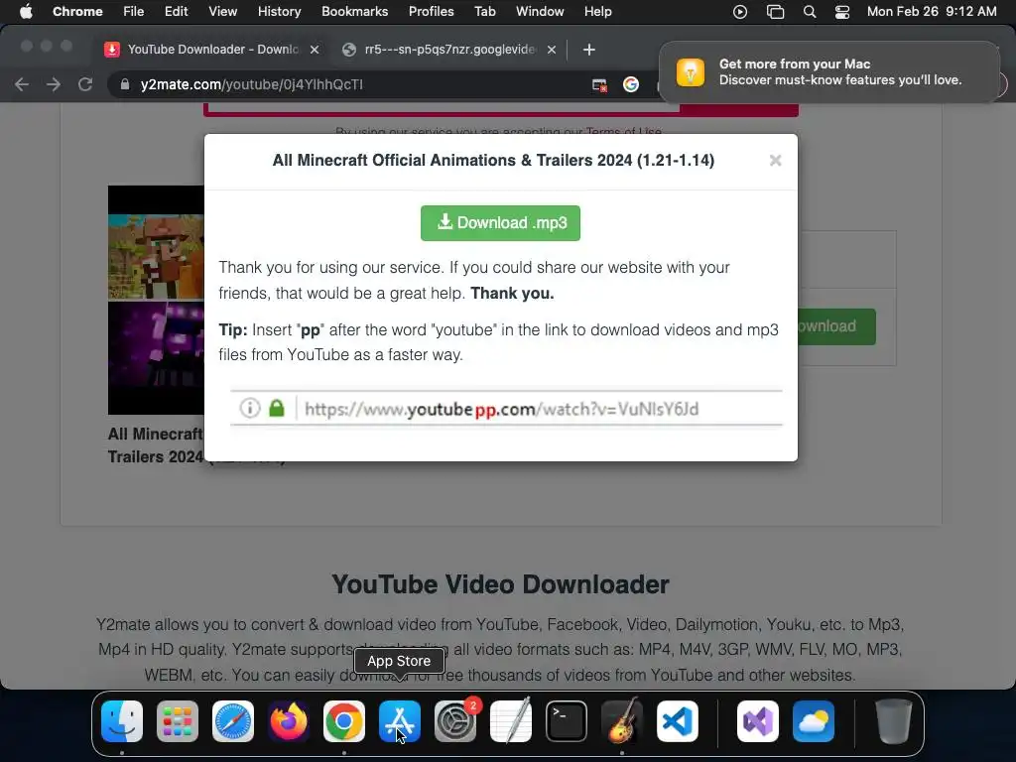Open the View menu
This screenshot has height=762, width=1016.
pyautogui.click(x=223, y=12)
